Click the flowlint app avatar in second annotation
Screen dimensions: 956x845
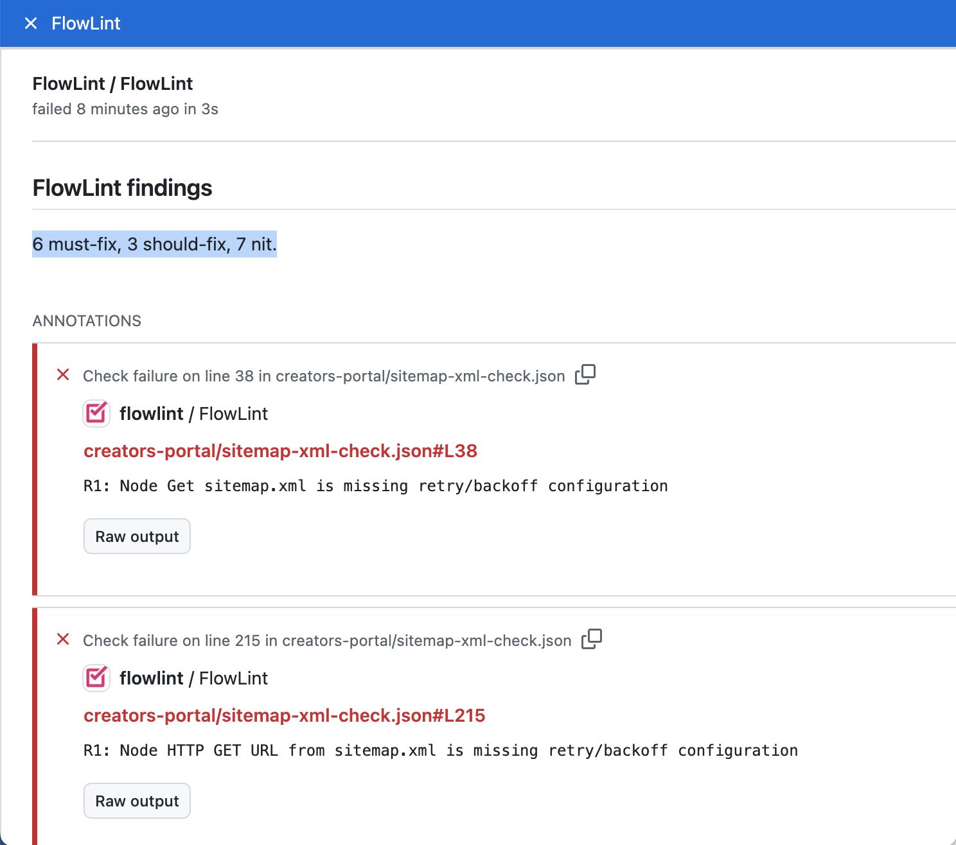tap(96, 678)
